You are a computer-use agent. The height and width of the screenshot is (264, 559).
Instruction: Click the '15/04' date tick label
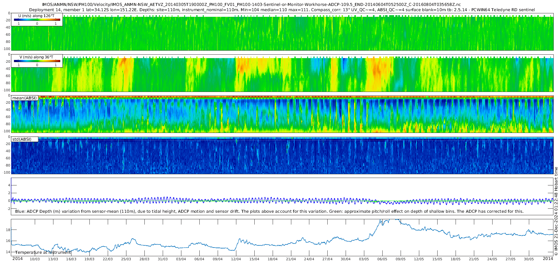254,259
